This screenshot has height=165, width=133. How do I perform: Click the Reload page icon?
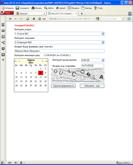click(x=28, y=19)
